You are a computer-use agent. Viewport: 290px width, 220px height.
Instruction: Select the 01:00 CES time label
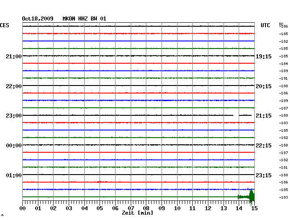tap(14, 175)
